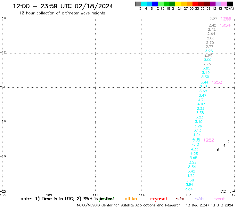Click the pass number 1254 label
This screenshot has width=237, height=208.
pyautogui.click(x=225, y=25)
